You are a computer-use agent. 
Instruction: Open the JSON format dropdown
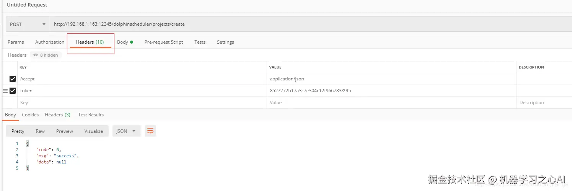pos(126,131)
